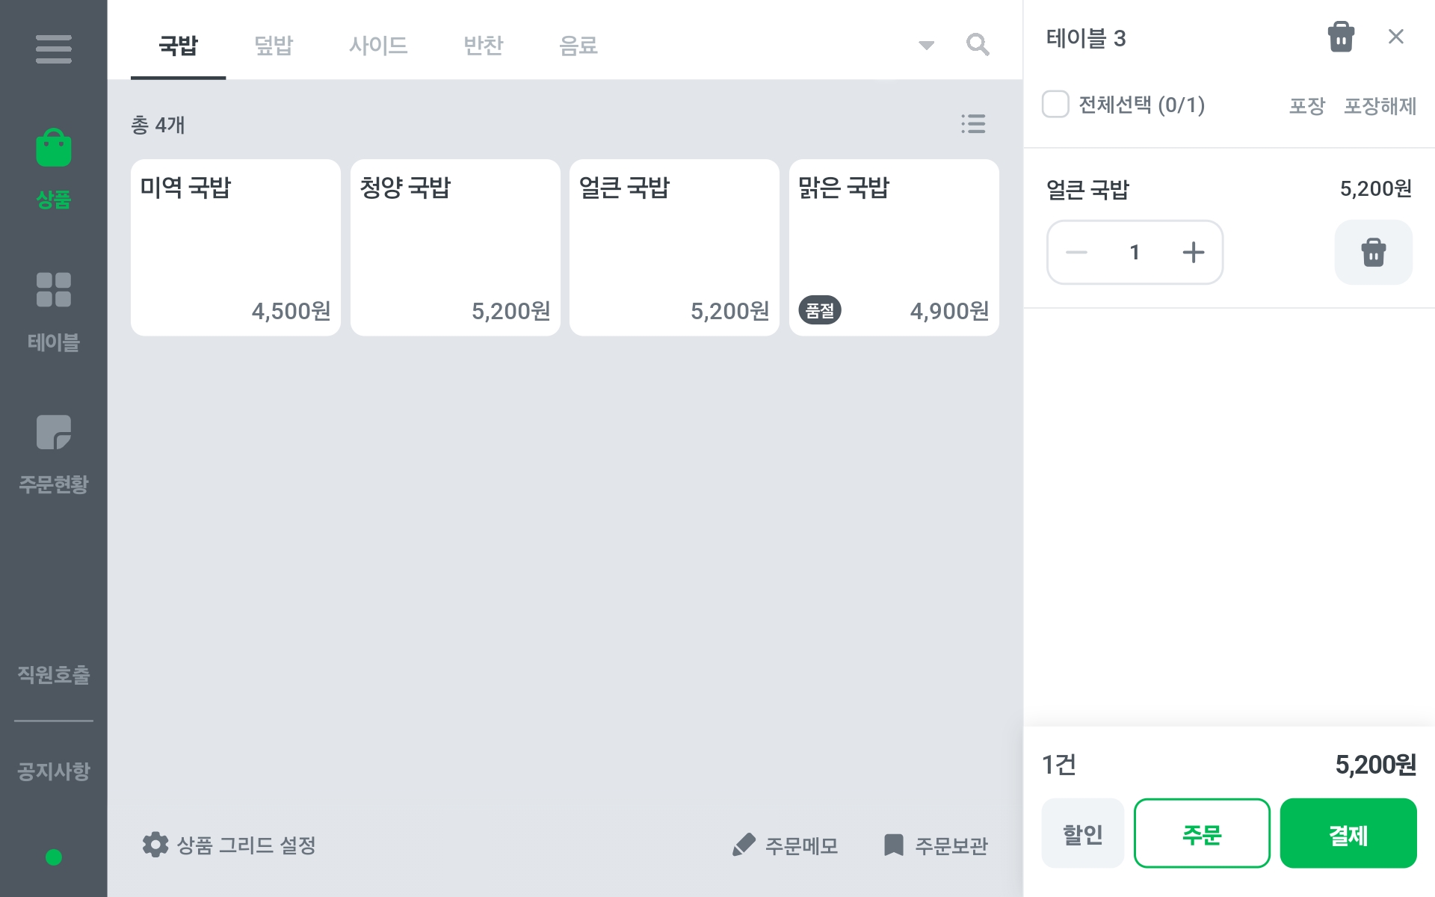Screen dimensions: 1435x897
Task: Switch to the 덮밥 tab
Action: point(274,46)
